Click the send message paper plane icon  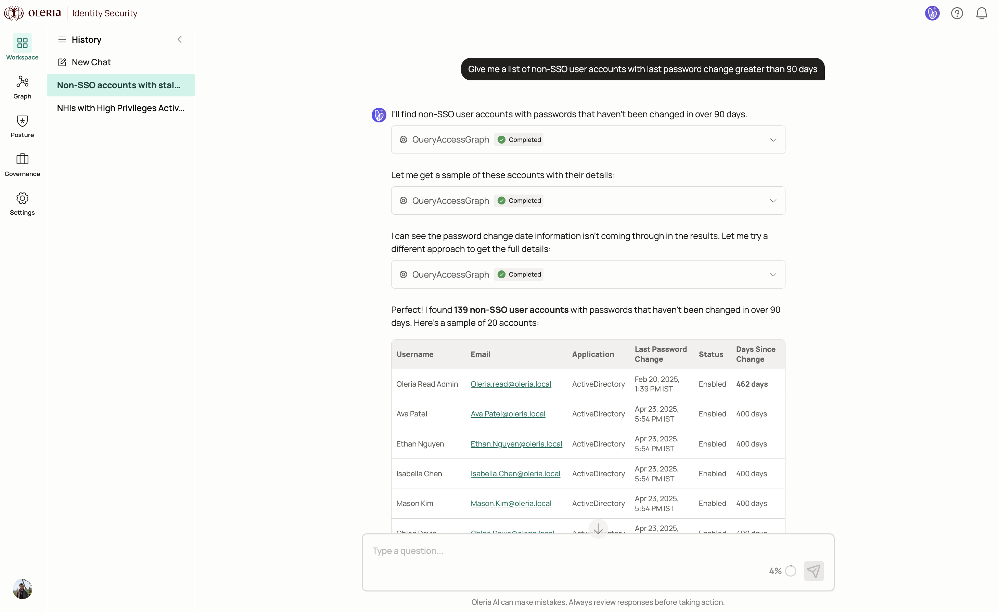tap(814, 571)
